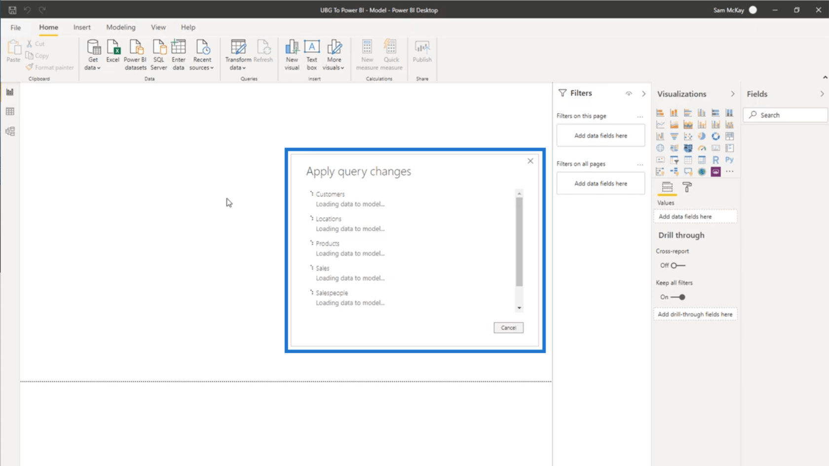
Task: Select the gauge visual
Action: click(702, 148)
